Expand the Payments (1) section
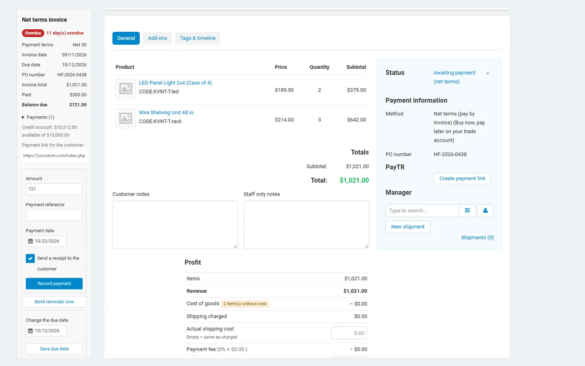Image resolution: width=585 pixels, height=366 pixels. [x=38, y=117]
